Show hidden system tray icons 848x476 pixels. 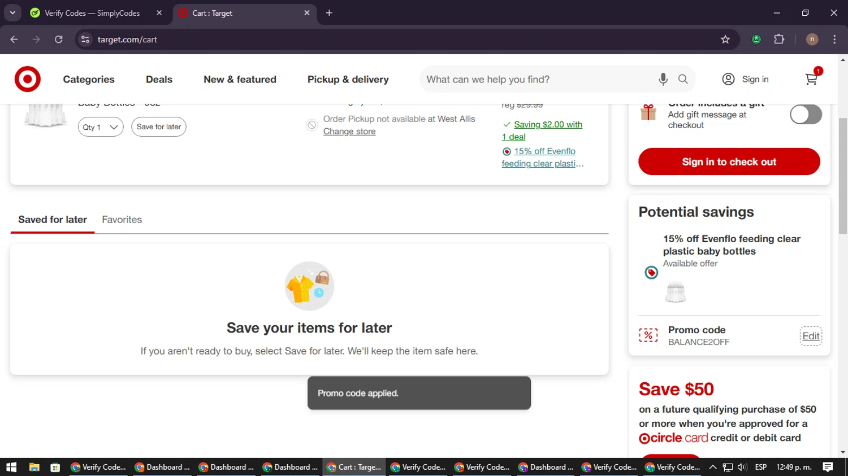(x=713, y=467)
